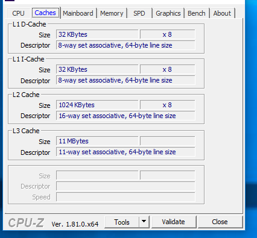The width and height of the screenshot is (257, 238).
Task: Click the 16-way set associative descriptor field
Action: [125, 116]
